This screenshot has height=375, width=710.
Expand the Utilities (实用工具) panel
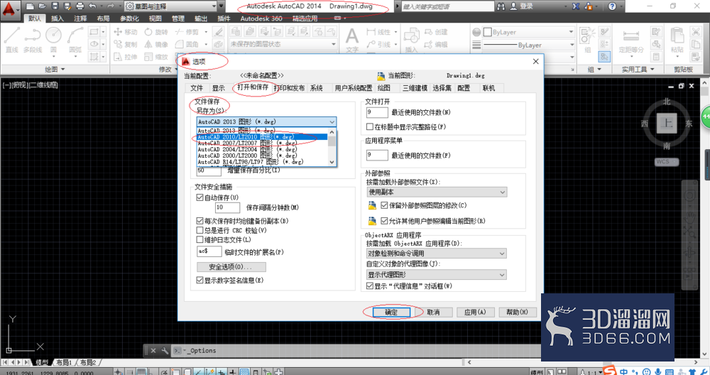pos(638,70)
